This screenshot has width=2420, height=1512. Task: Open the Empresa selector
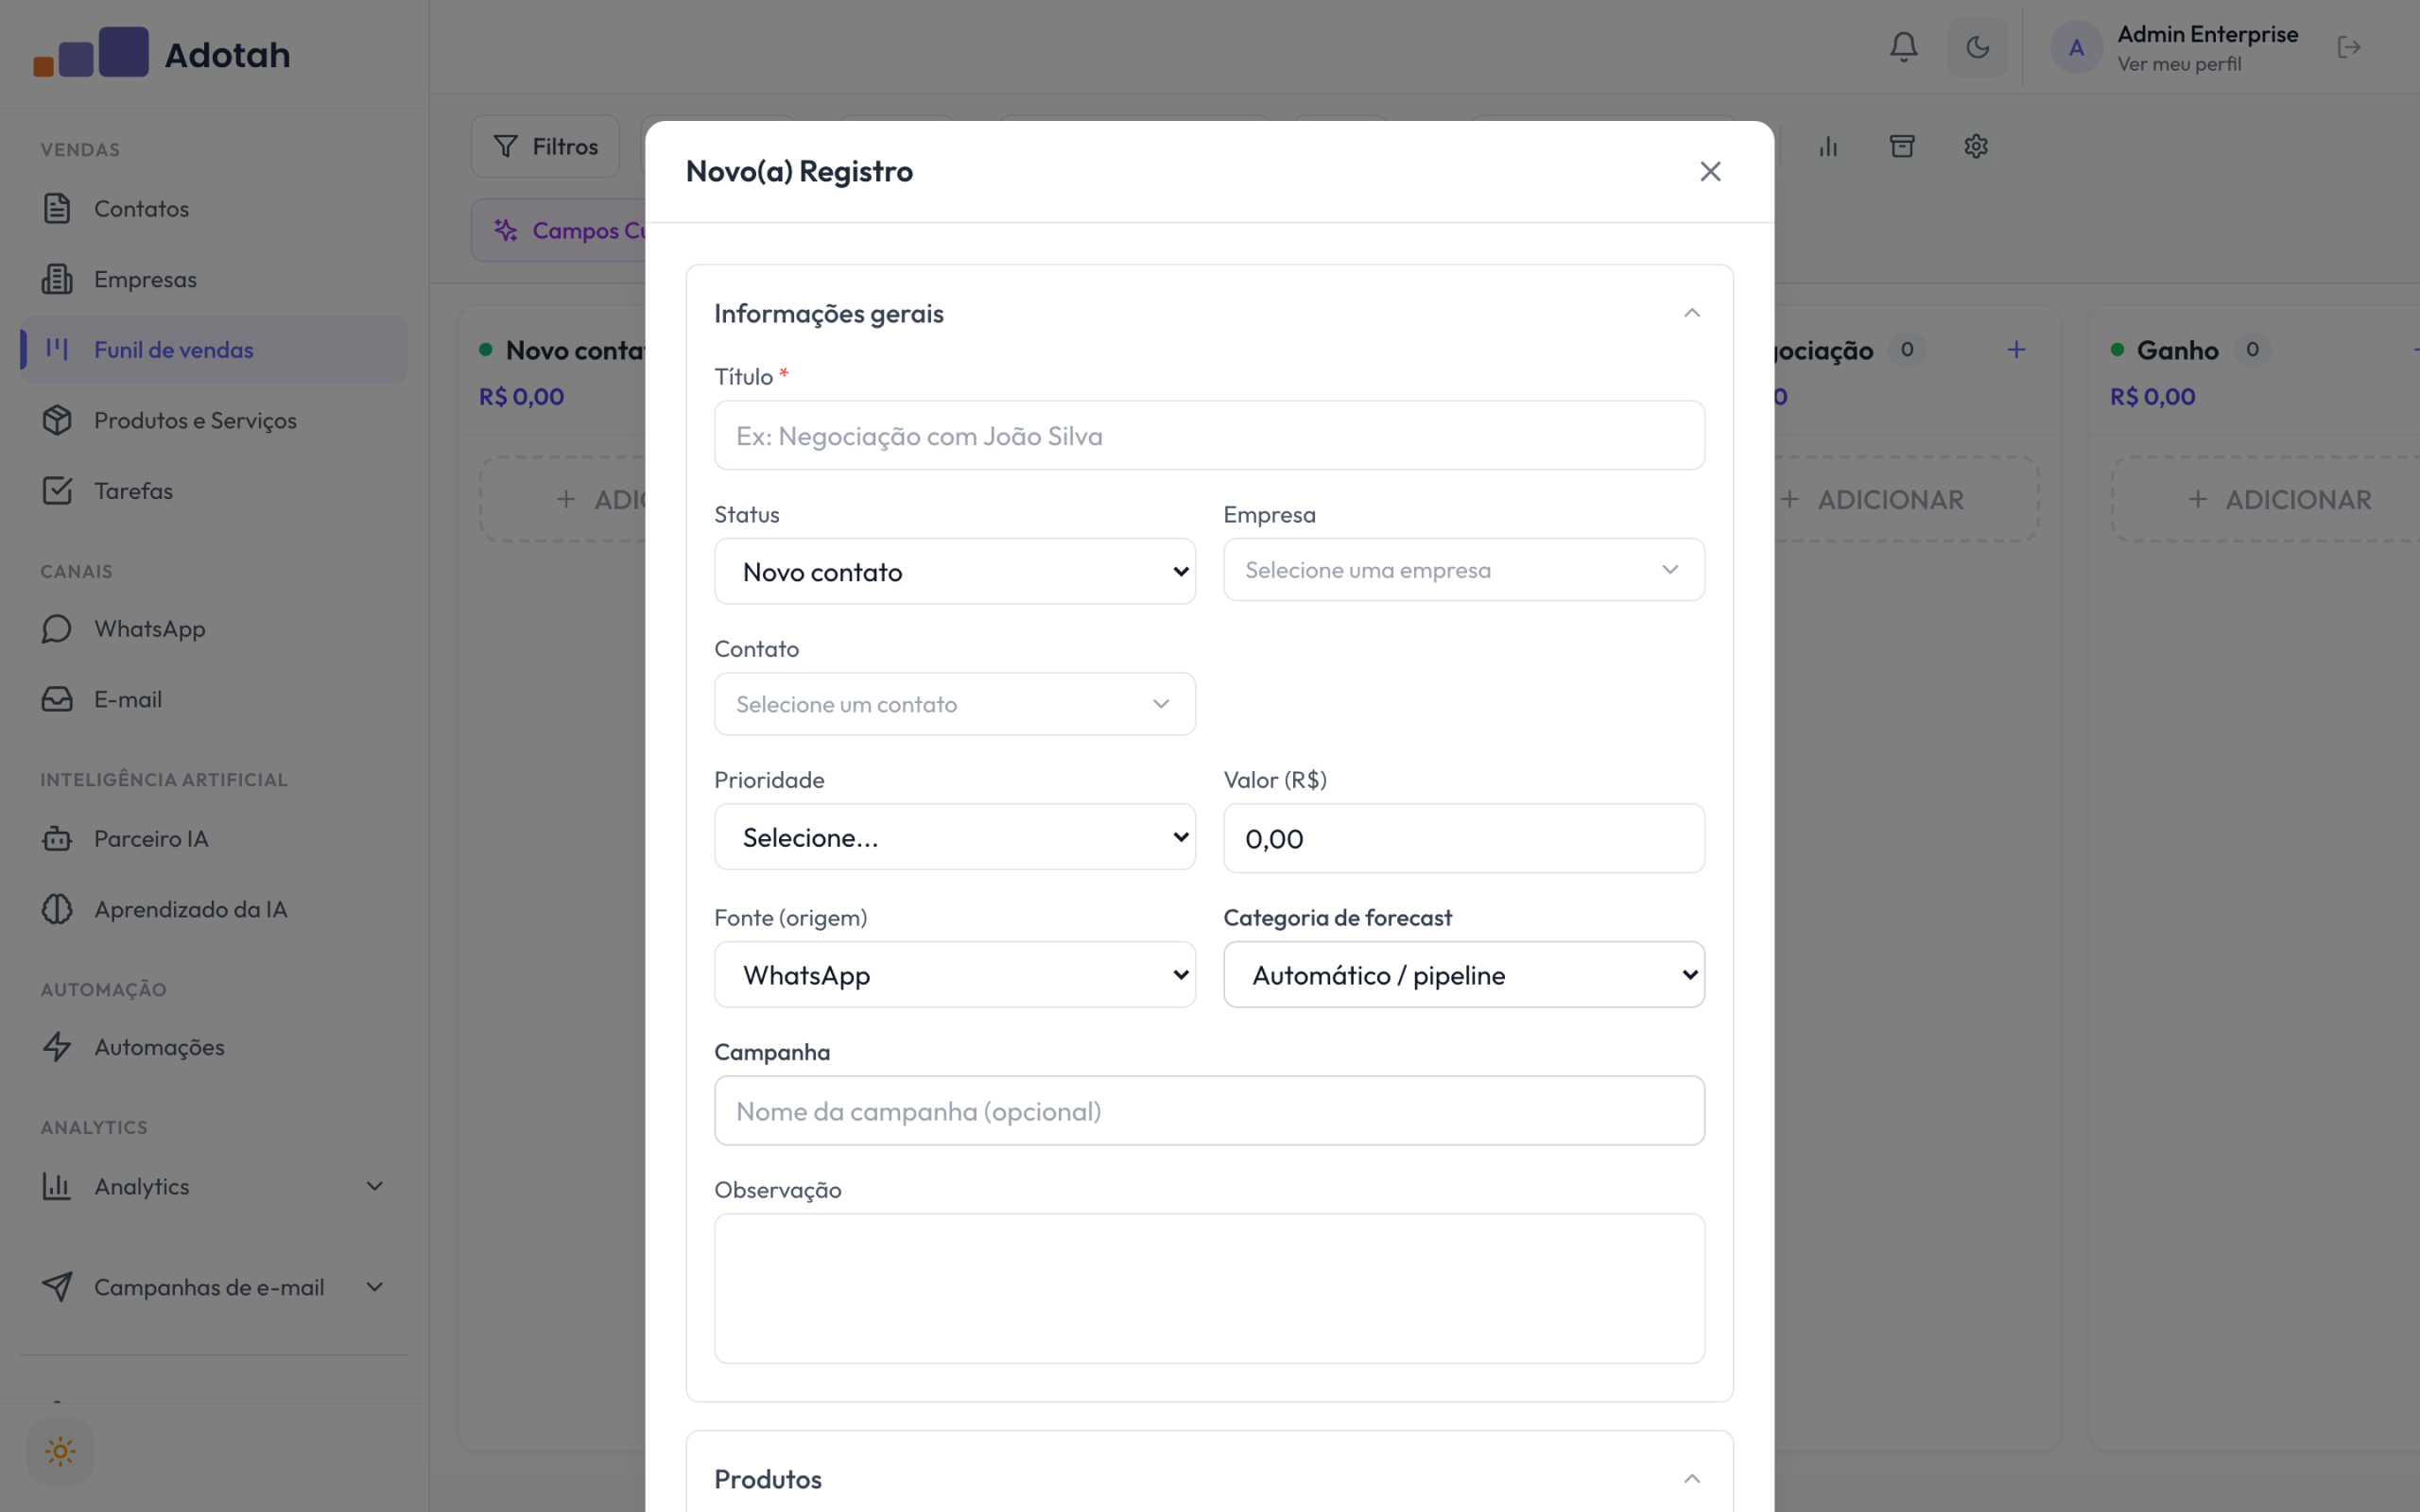click(1464, 570)
